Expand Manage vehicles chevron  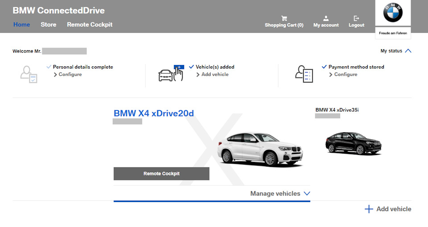pos(307,194)
